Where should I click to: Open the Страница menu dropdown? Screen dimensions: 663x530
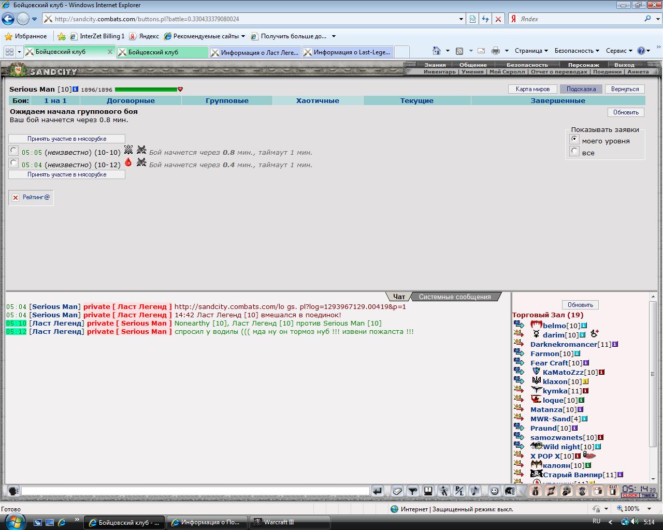pyautogui.click(x=531, y=51)
